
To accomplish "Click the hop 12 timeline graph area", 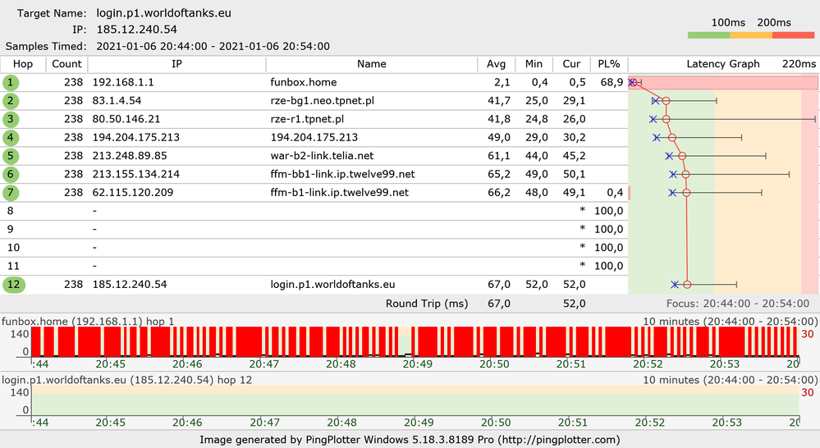I will pos(415,400).
